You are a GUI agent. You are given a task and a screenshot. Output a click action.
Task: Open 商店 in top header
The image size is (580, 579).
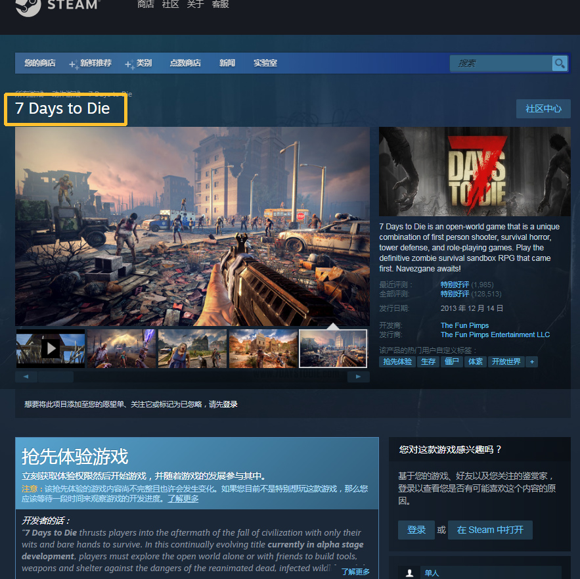click(x=145, y=5)
